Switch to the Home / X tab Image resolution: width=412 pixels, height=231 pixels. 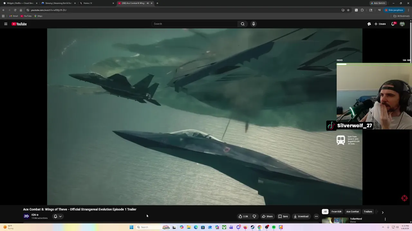(x=97, y=3)
